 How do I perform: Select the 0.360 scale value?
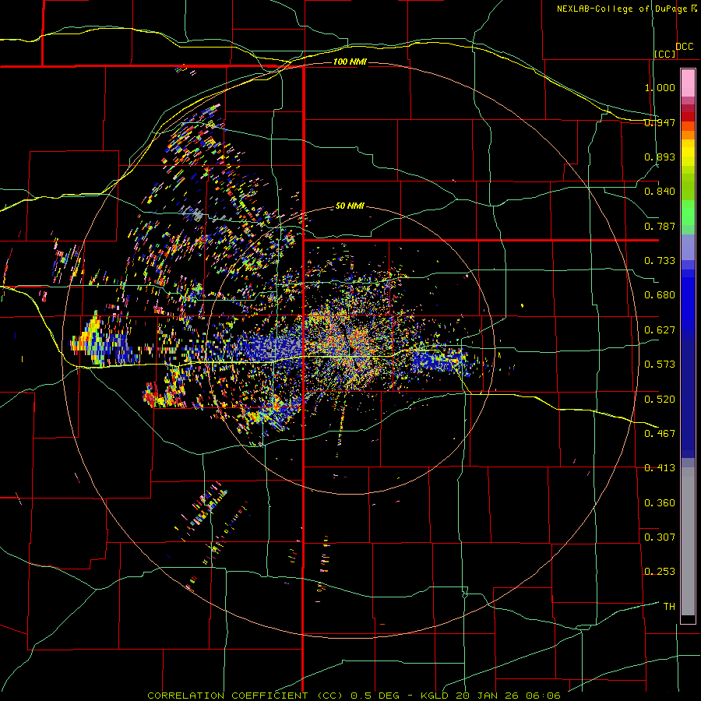click(660, 503)
